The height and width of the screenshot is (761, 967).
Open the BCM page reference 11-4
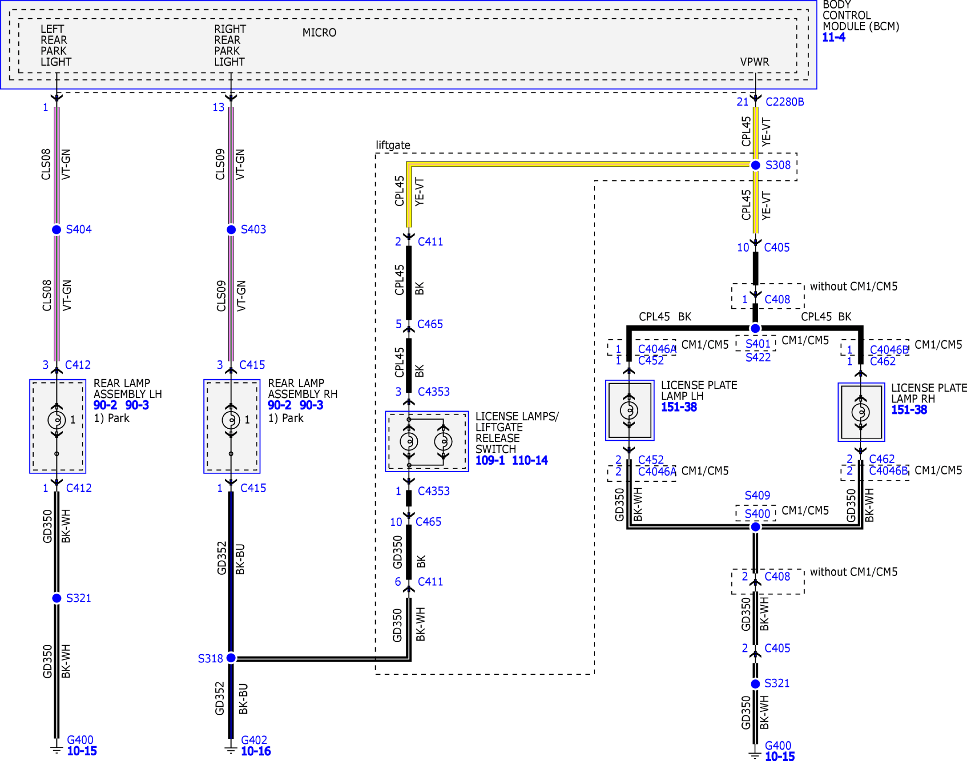(834, 38)
